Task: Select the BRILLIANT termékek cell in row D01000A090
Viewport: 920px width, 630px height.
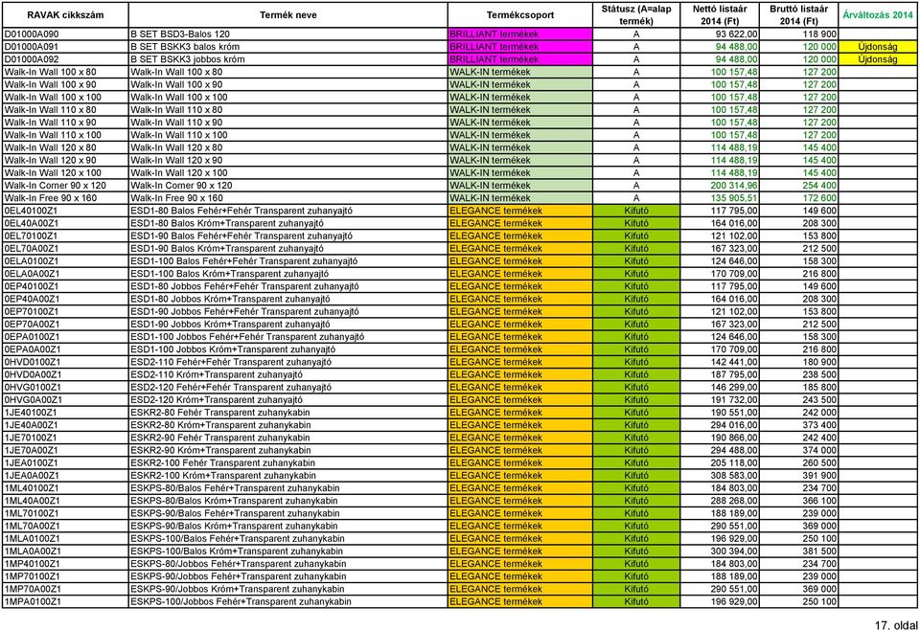Action: point(519,34)
